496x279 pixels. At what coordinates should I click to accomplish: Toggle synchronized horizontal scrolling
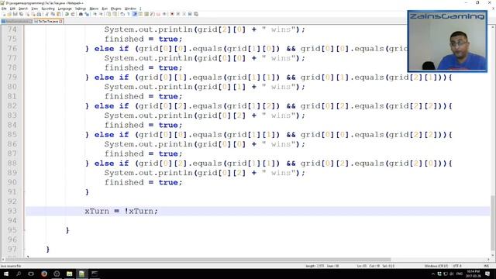[115, 14]
